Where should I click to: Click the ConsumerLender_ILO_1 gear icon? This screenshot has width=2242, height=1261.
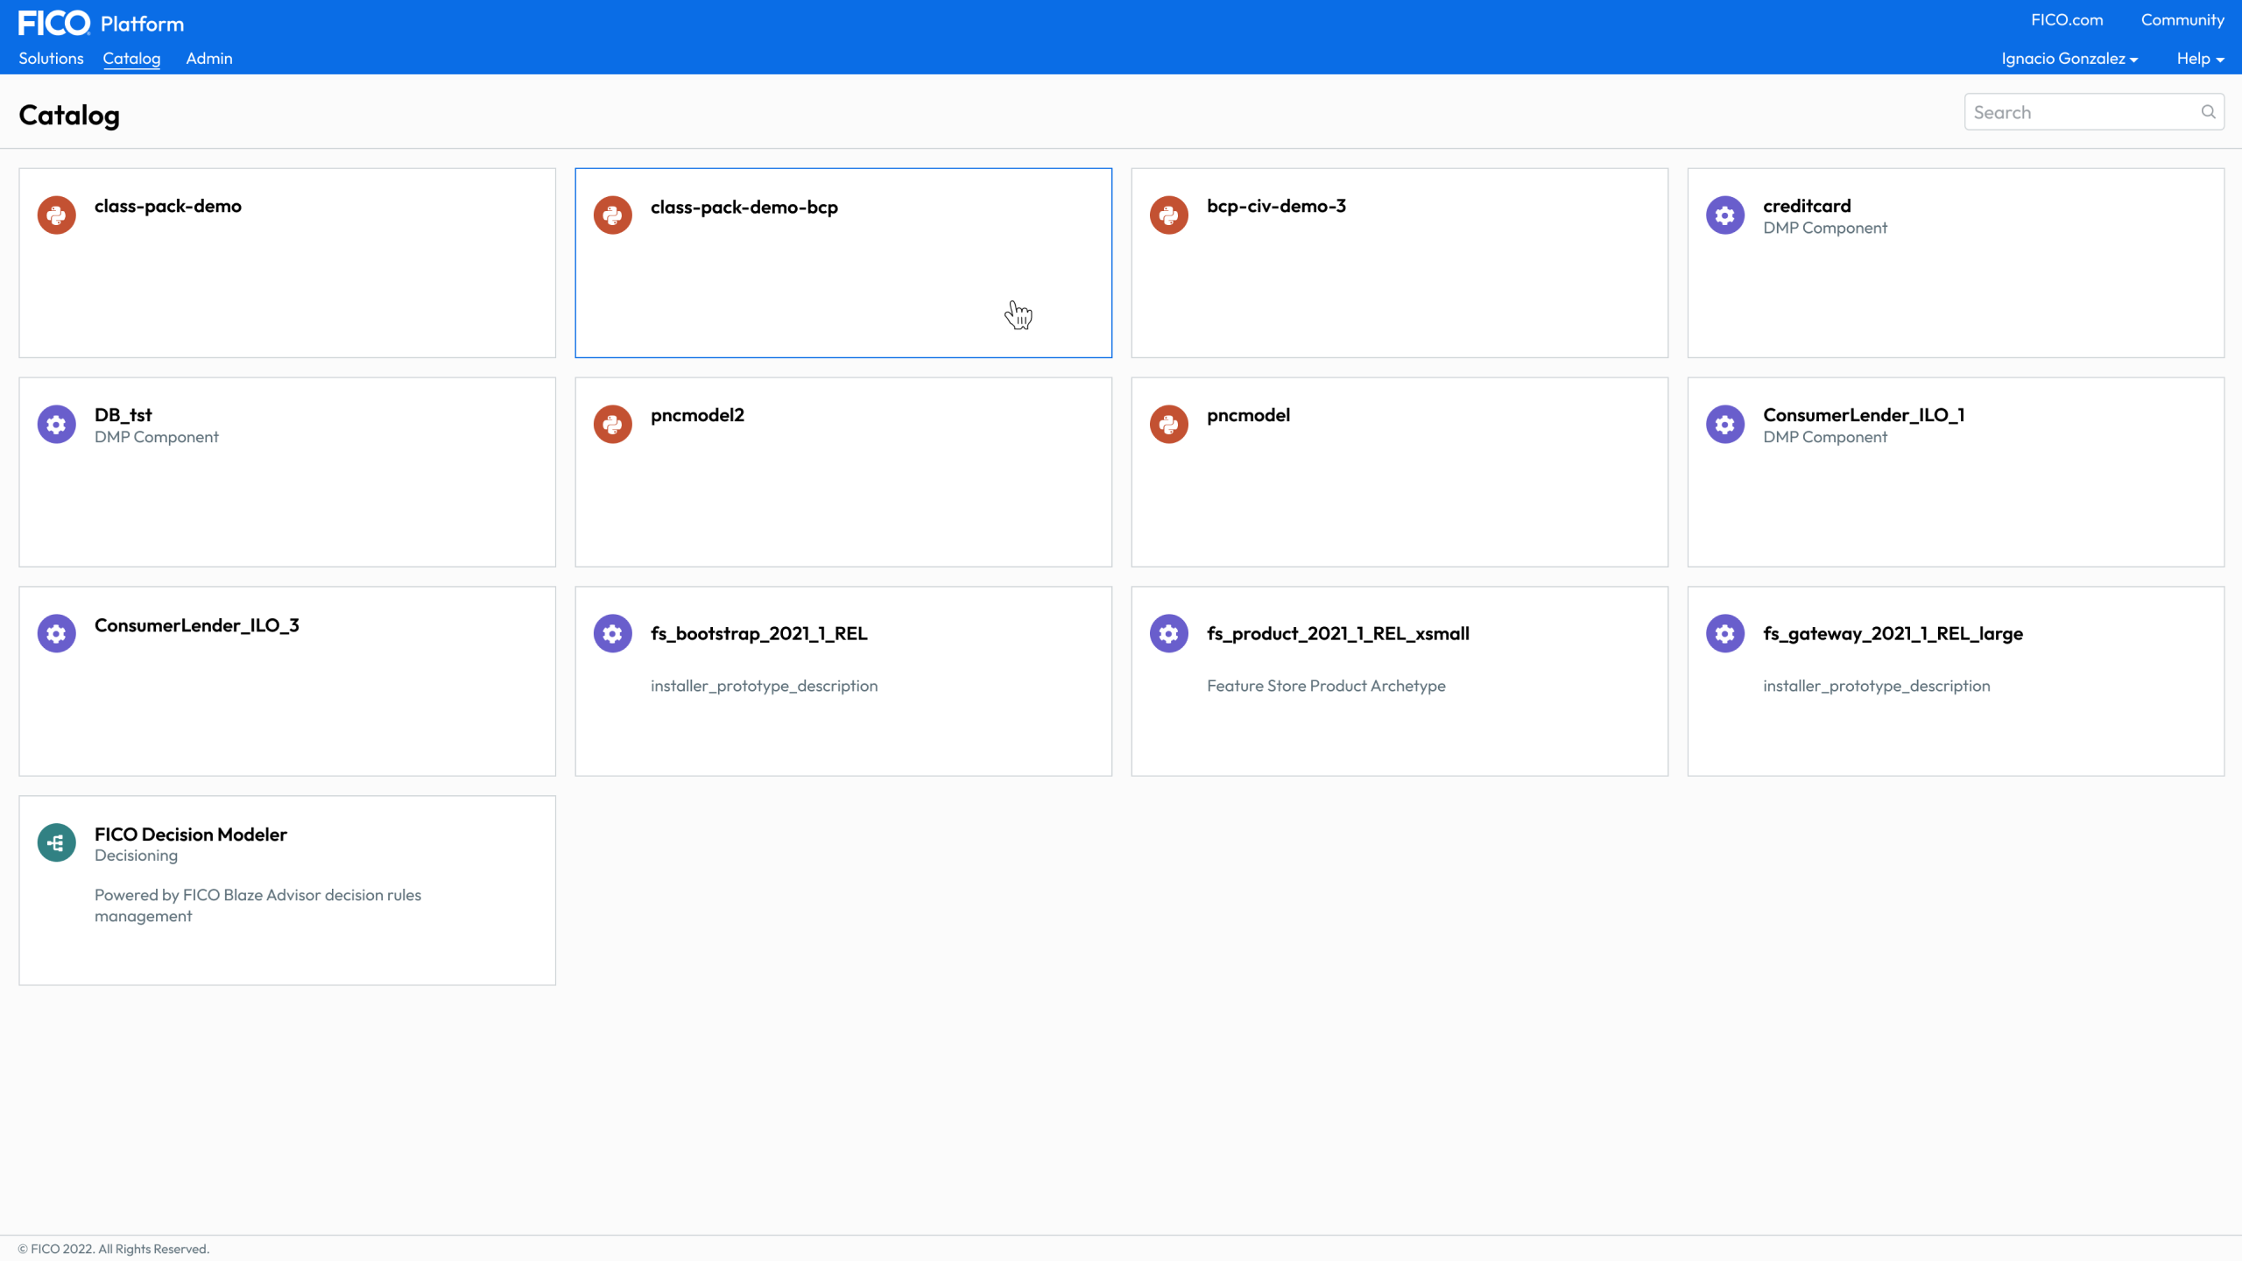(1724, 424)
